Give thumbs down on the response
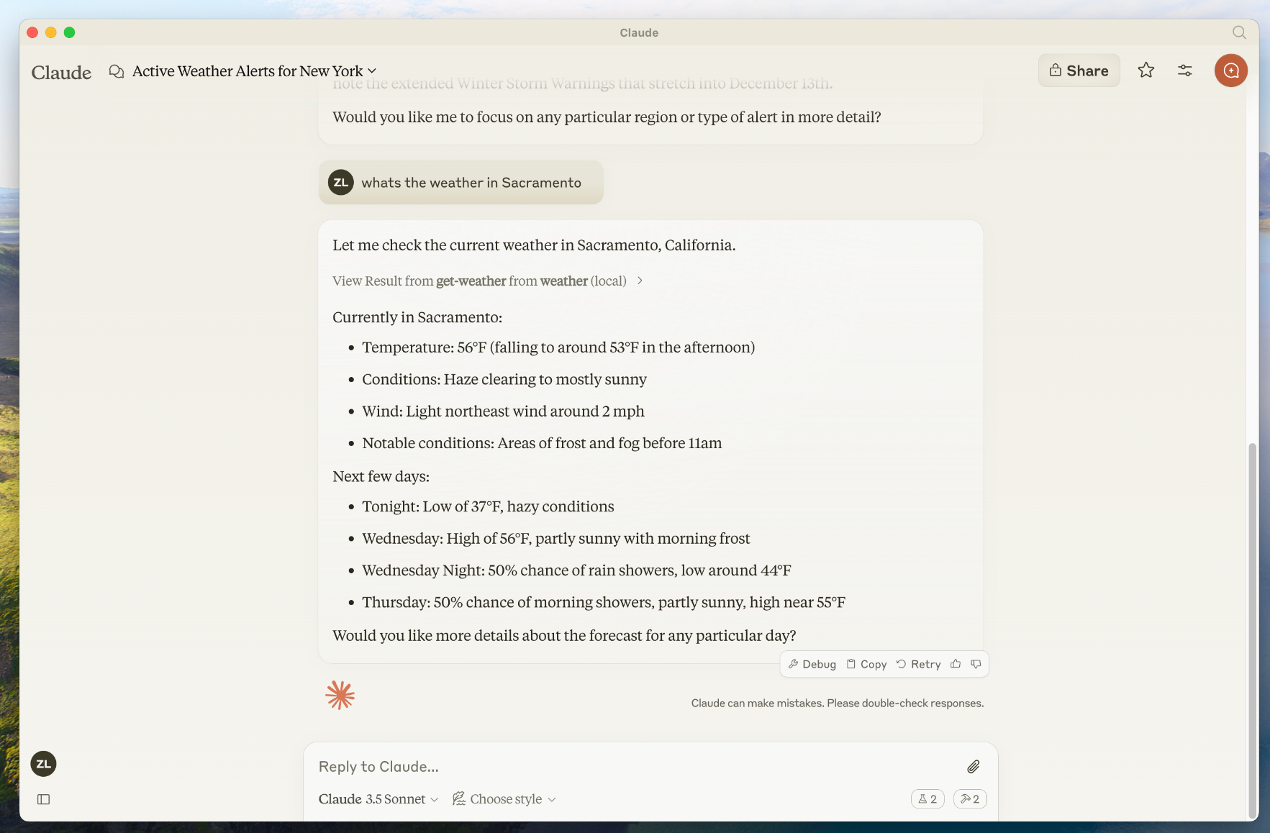The image size is (1270, 833). pos(976,664)
